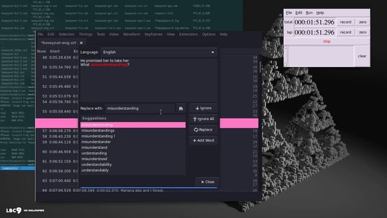
Task: Open the Language combo box showing English
Action: point(158,52)
